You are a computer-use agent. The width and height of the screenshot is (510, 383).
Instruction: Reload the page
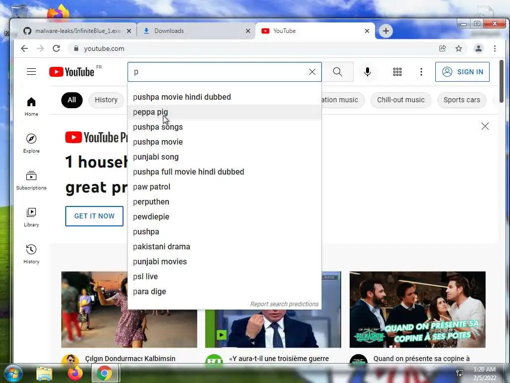(x=56, y=48)
